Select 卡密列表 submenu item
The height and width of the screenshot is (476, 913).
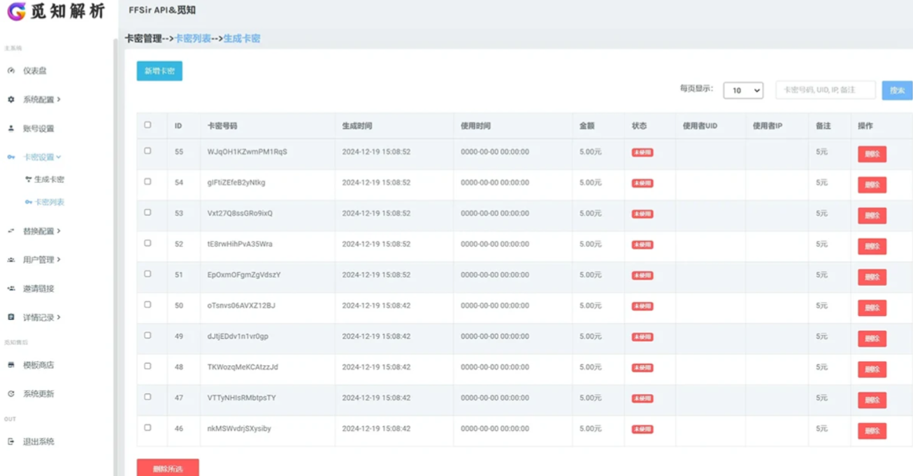click(x=48, y=202)
